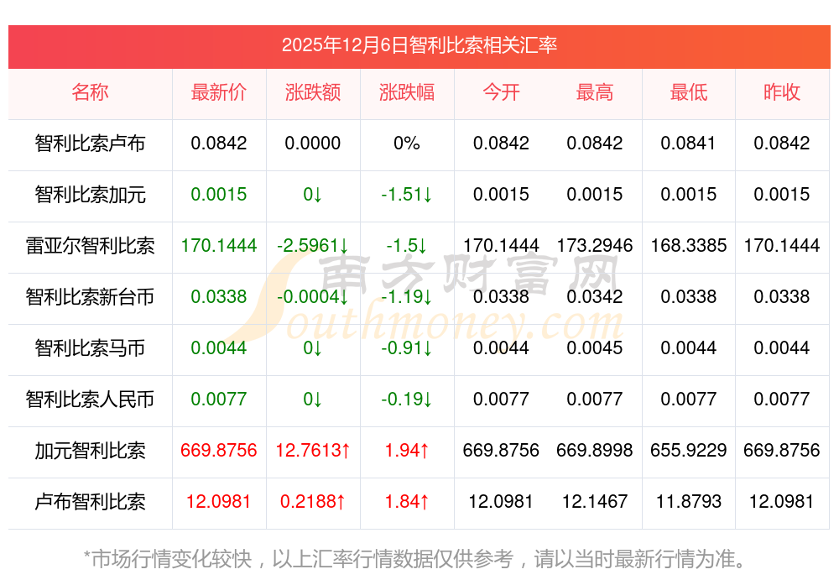Select the 涨跌幅 column header
This screenshot has width=839, height=585.
[x=407, y=92]
